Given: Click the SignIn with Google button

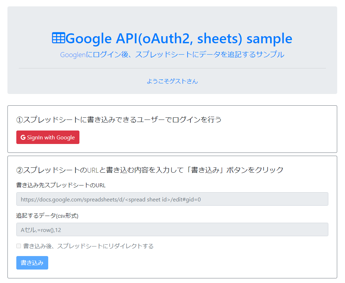Looking at the screenshot, I should coord(48,137).
